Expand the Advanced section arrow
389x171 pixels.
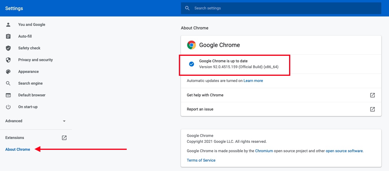64,121
